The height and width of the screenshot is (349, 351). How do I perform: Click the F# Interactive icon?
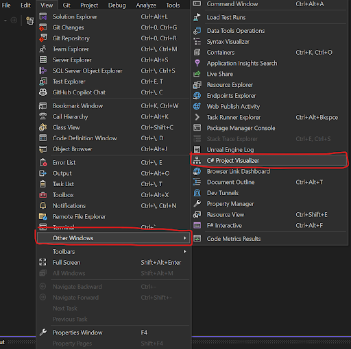197,225
